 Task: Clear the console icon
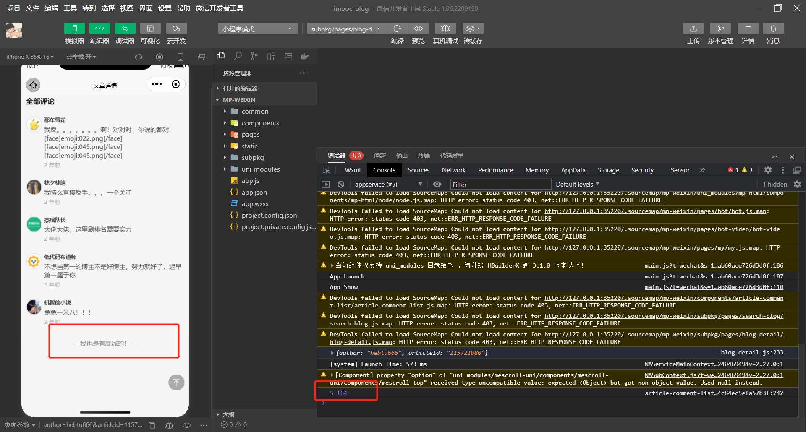click(x=341, y=184)
